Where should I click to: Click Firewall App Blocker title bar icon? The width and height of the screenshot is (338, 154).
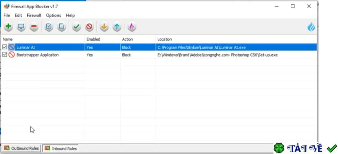point(7,6)
